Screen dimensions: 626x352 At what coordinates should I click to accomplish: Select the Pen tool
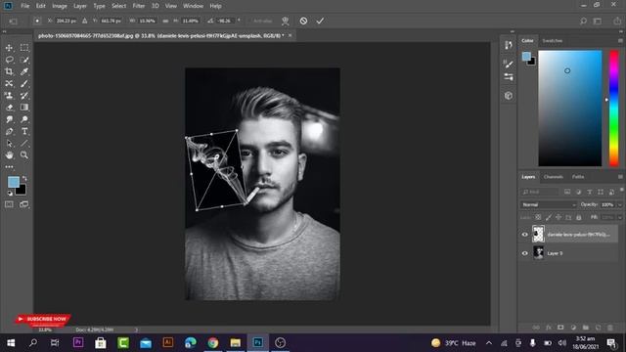pyautogui.click(x=9, y=131)
